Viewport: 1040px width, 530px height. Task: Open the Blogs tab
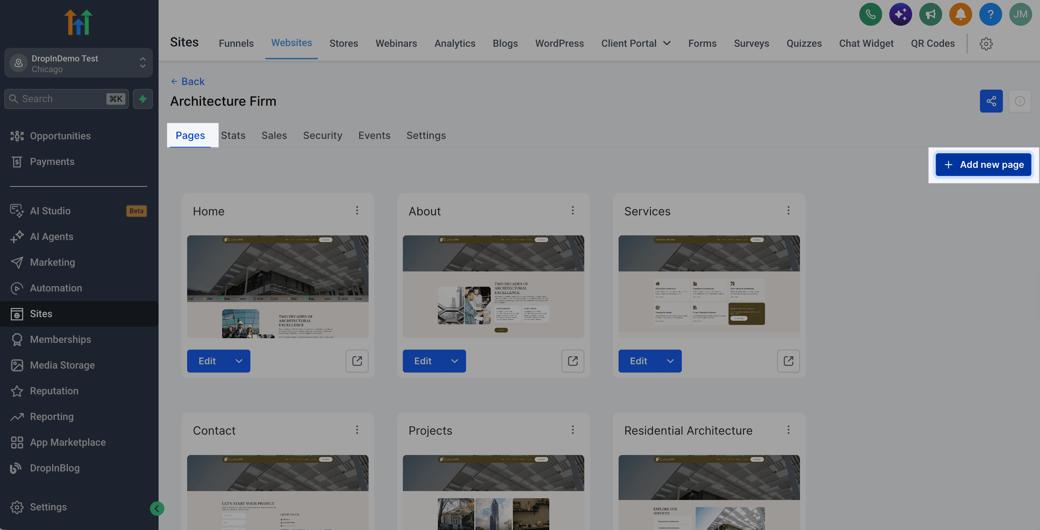[505, 44]
